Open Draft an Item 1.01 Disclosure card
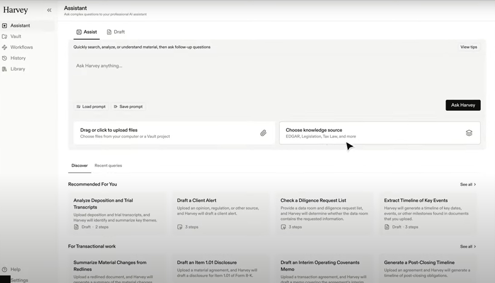 point(220,269)
